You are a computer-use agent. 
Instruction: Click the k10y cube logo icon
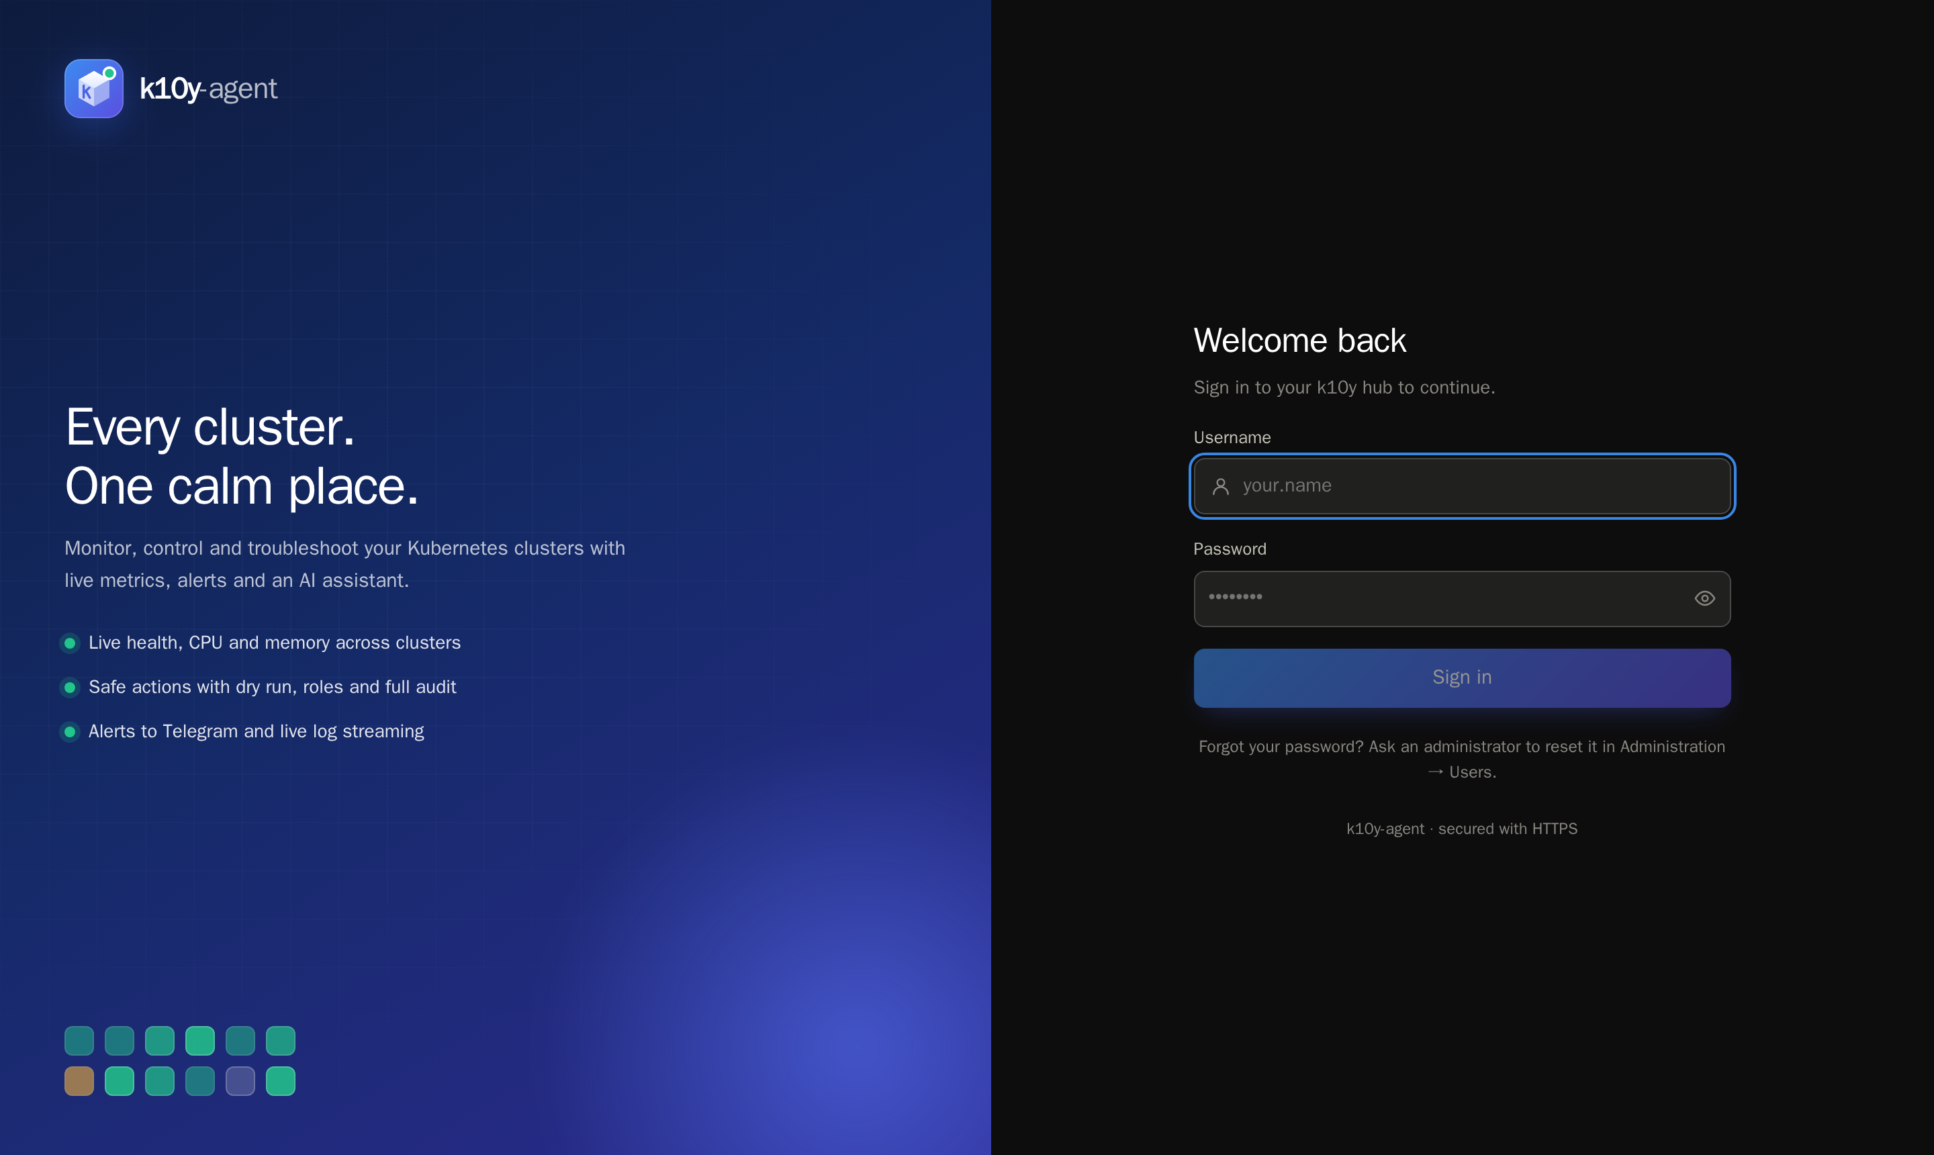[x=93, y=89]
